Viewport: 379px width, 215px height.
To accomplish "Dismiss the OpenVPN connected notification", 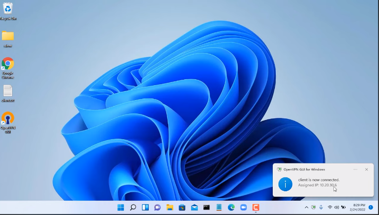I will (x=367, y=169).
